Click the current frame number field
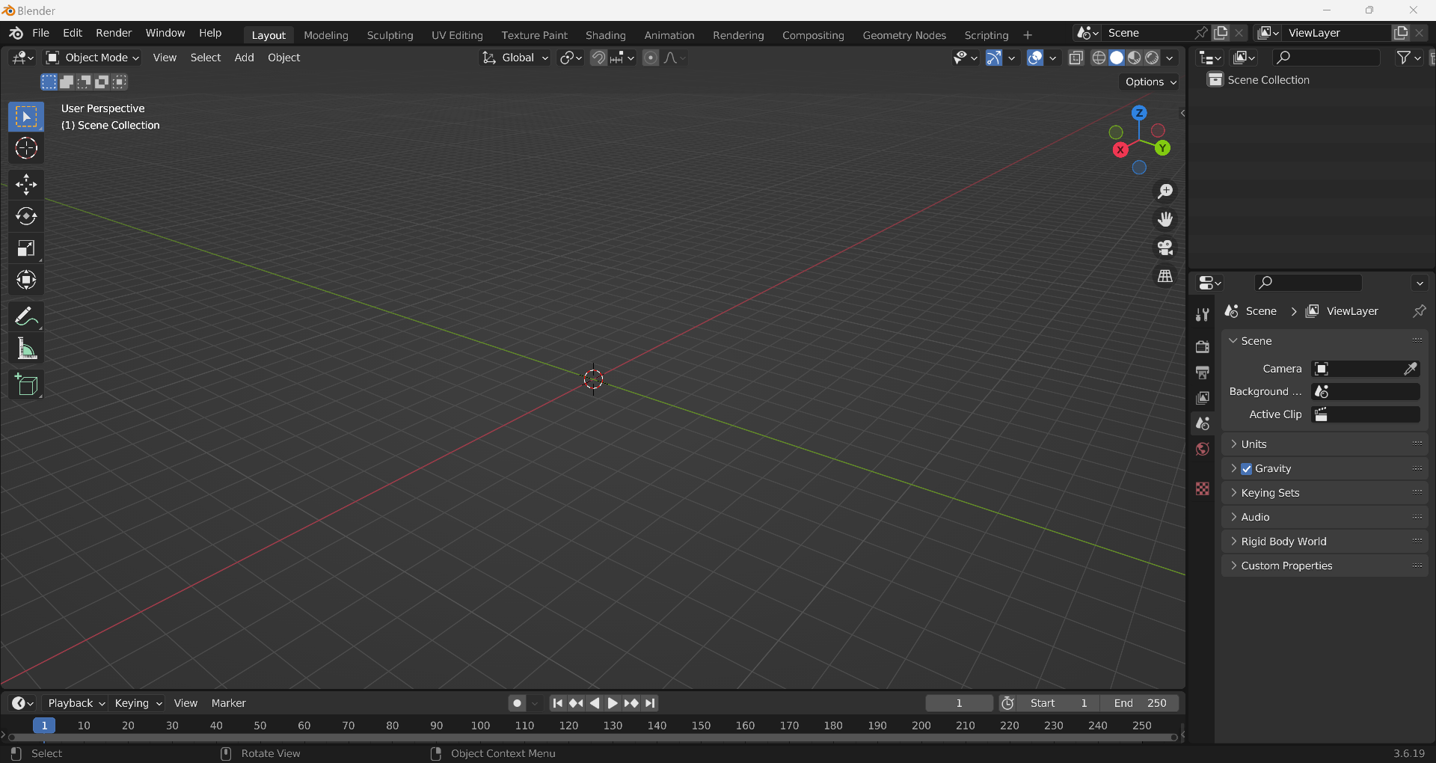 [x=959, y=703]
